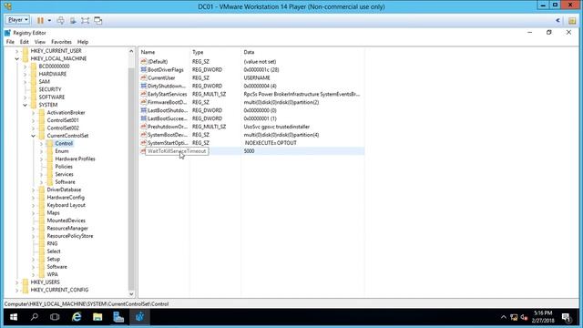Open Server Manager from the taskbar
Image resolution: width=583 pixels, height=328 pixels.
(x=118, y=317)
